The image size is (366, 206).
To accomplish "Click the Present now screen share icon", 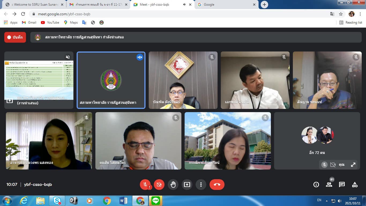I will pyautogui.click(x=187, y=185).
